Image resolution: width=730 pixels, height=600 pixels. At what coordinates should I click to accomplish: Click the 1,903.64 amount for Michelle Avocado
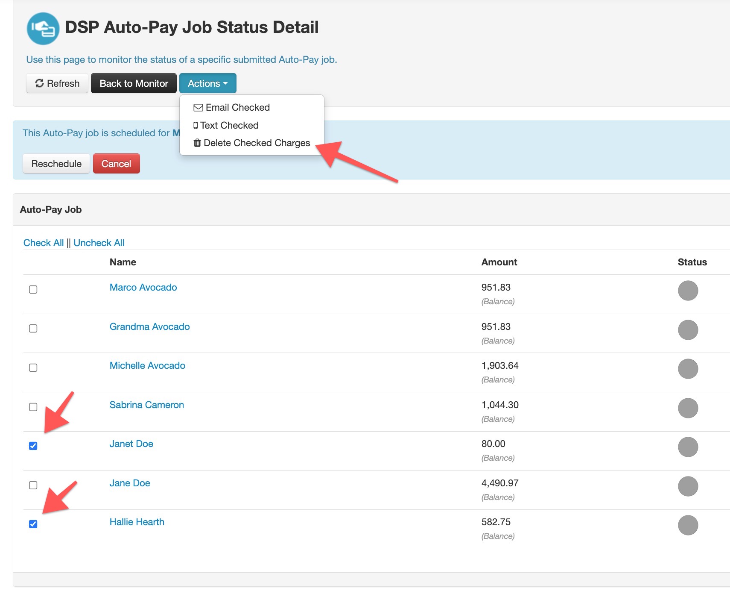[x=500, y=365]
